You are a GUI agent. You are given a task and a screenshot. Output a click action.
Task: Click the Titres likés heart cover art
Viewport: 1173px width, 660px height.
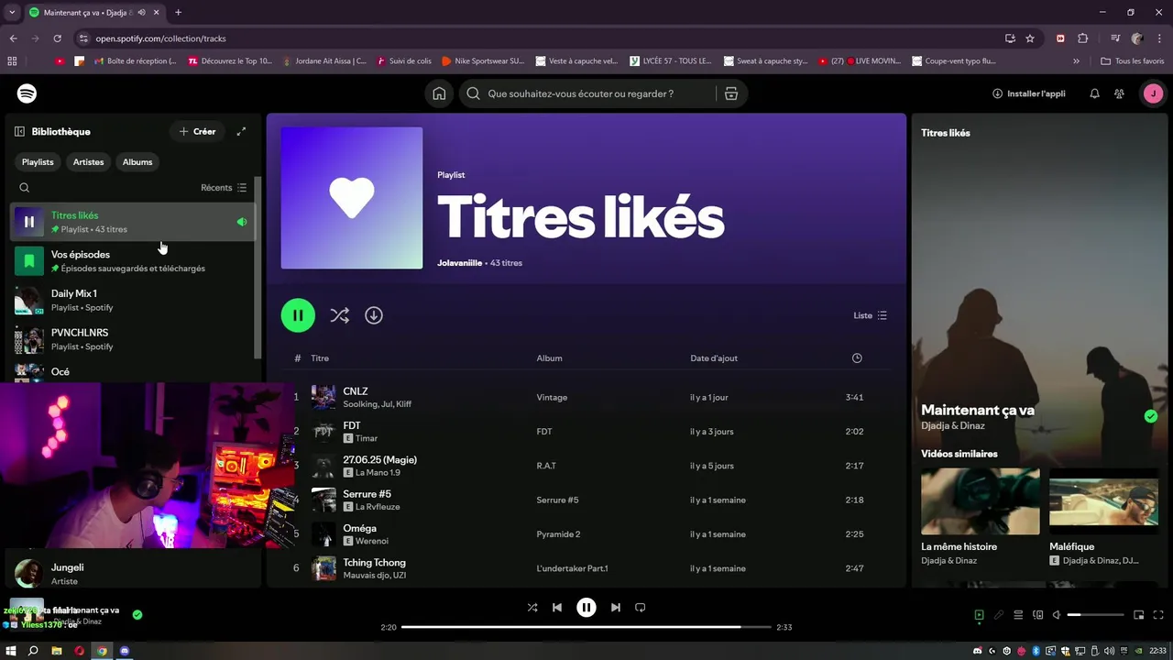(x=352, y=198)
